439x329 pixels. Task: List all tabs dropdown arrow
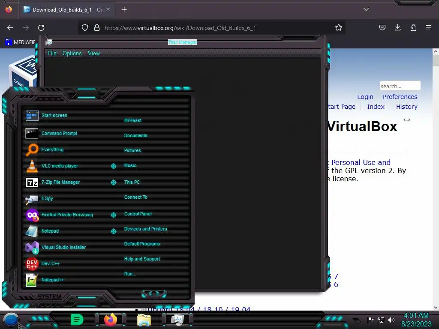click(366, 9)
